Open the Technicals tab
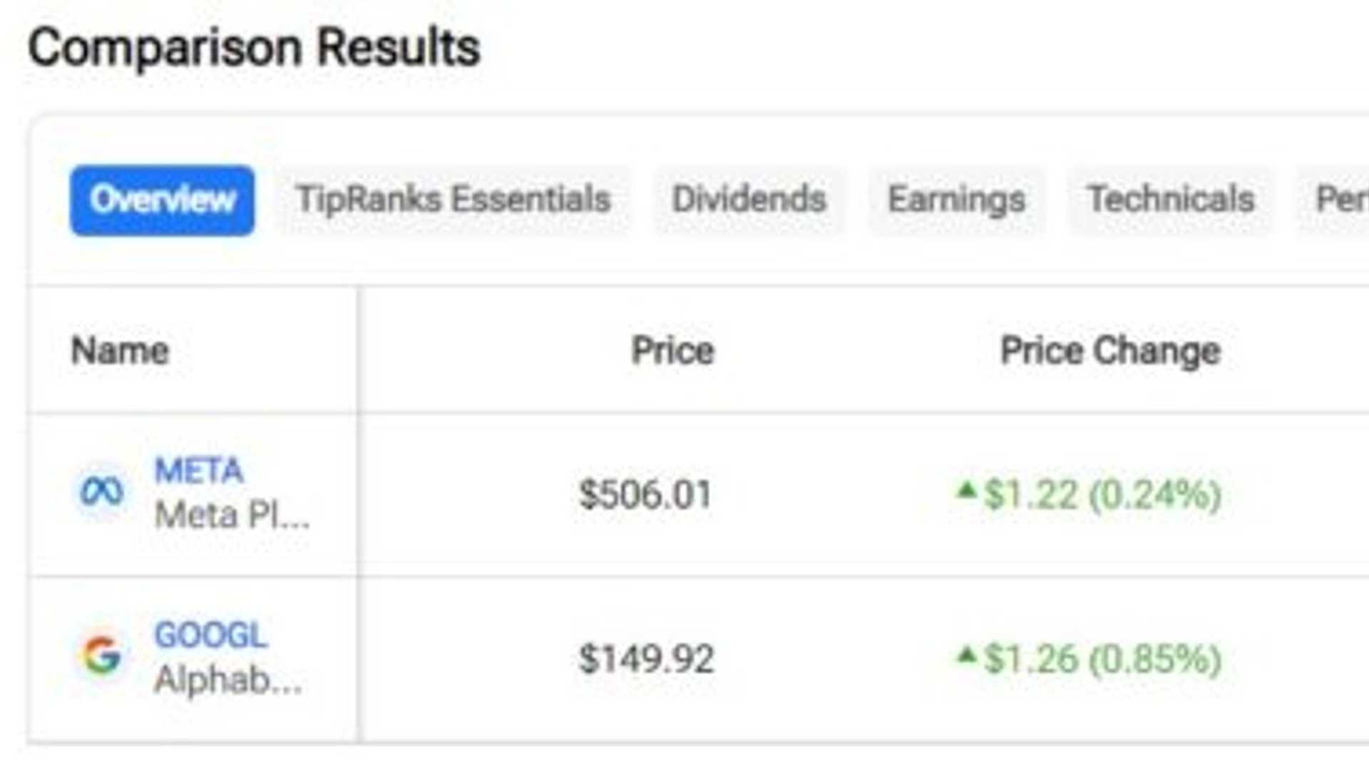This screenshot has width=1369, height=770. [1171, 200]
